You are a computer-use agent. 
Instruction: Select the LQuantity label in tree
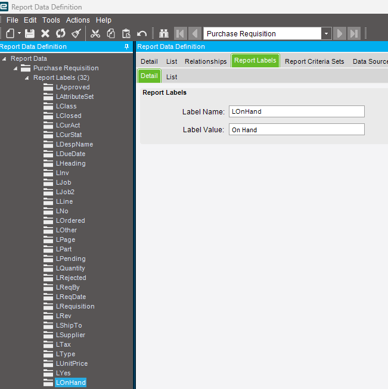click(70, 268)
